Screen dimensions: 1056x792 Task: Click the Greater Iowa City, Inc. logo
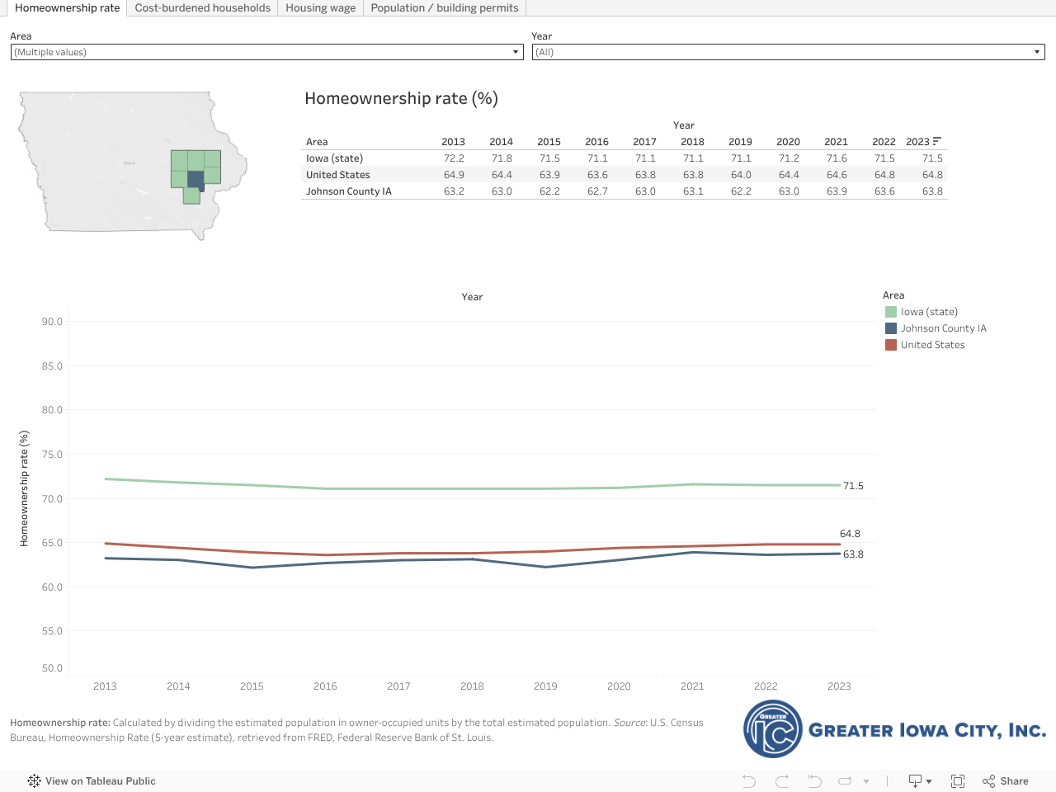(x=894, y=729)
